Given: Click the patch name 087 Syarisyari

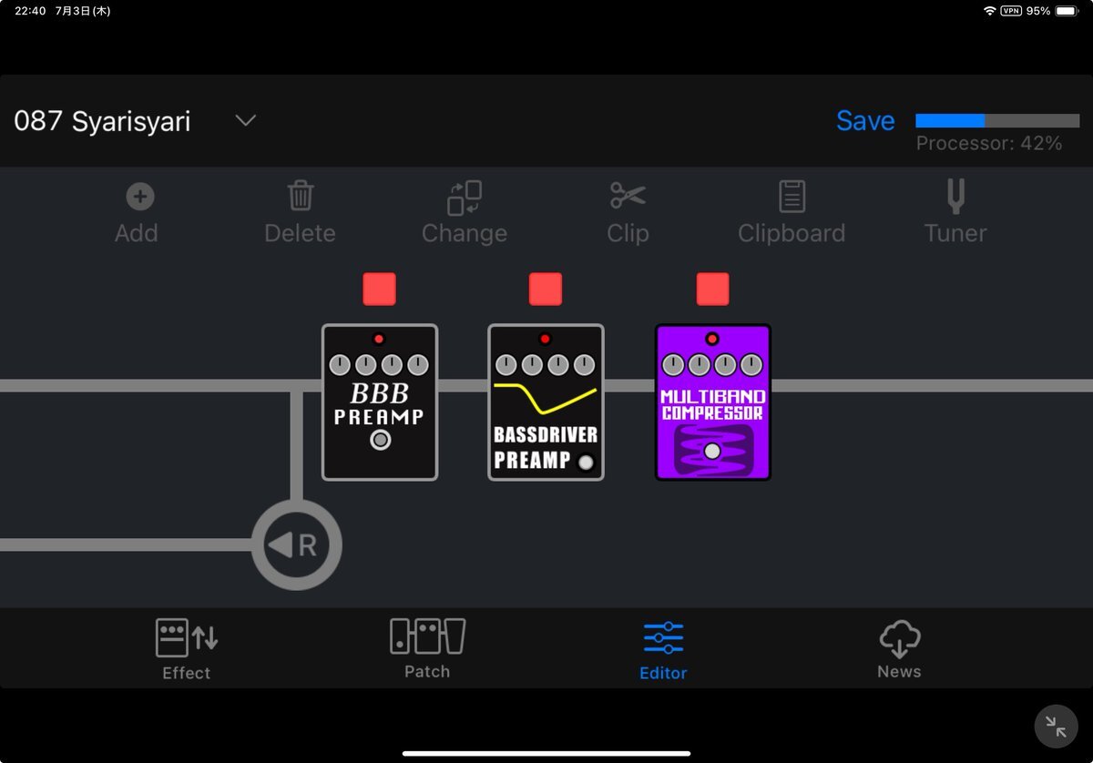Looking at the screenshot, I should 102,121.
